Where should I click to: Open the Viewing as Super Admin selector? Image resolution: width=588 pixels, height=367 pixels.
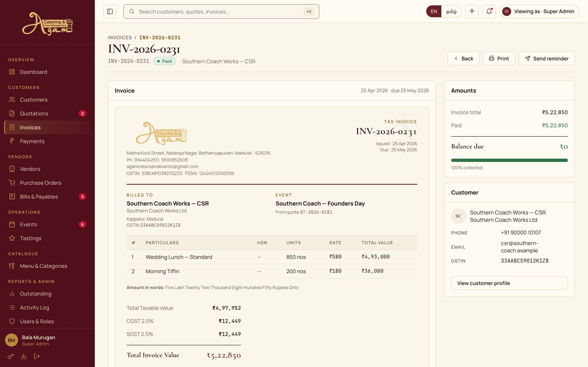pos(539,11)
